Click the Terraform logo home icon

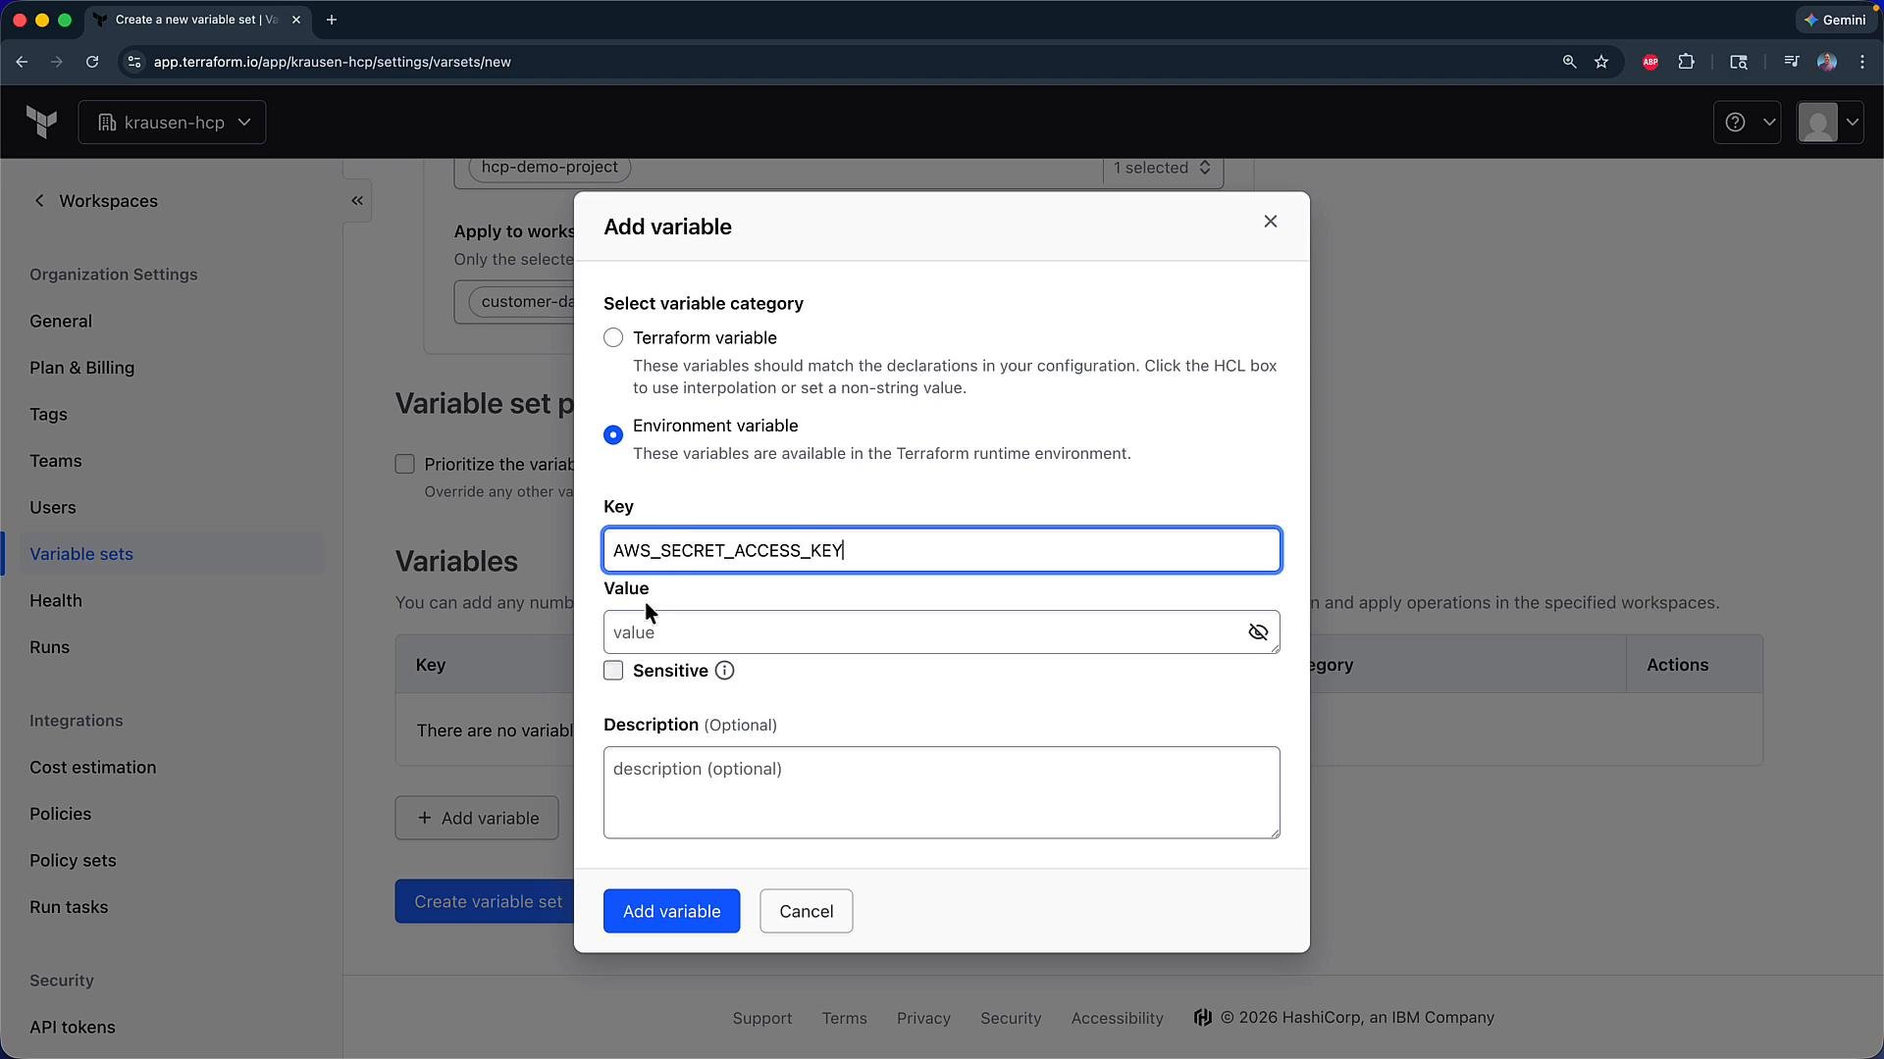point(41,123)
